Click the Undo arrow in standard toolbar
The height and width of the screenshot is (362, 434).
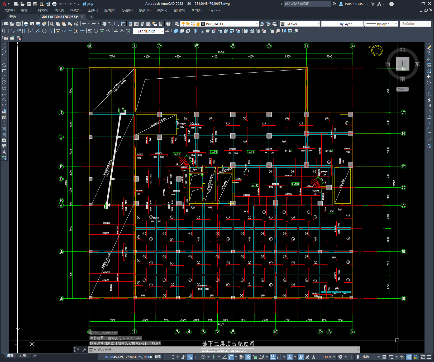coord(84,24)
